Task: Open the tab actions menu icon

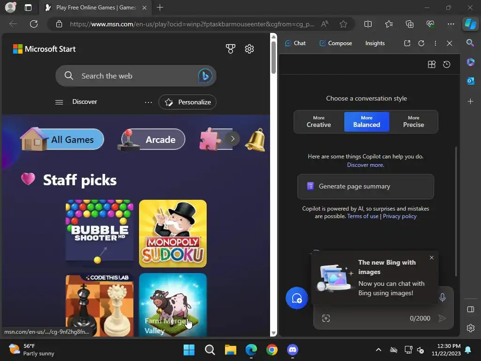Action: tap(28, 8)
